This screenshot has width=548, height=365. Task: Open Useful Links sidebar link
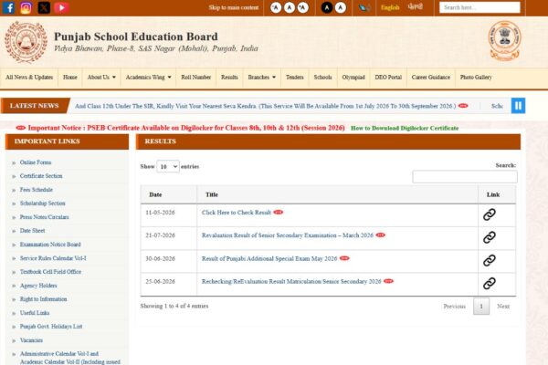coord(35,313)
